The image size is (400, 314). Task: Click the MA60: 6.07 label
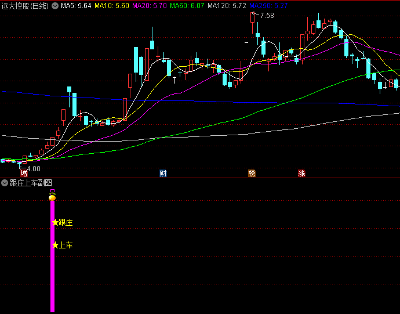tap(187, 6)
